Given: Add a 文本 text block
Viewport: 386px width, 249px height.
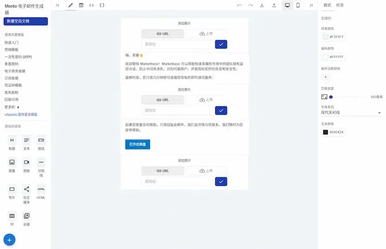Looking at the screenshot, I should tap(27, 143).
